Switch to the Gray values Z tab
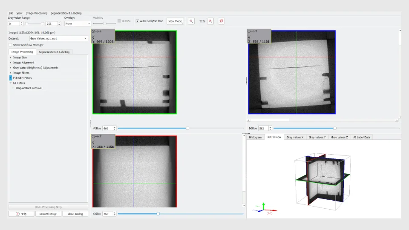Image resolution: width=409 pixels, height=230 pixels. [x=340, y=137]
